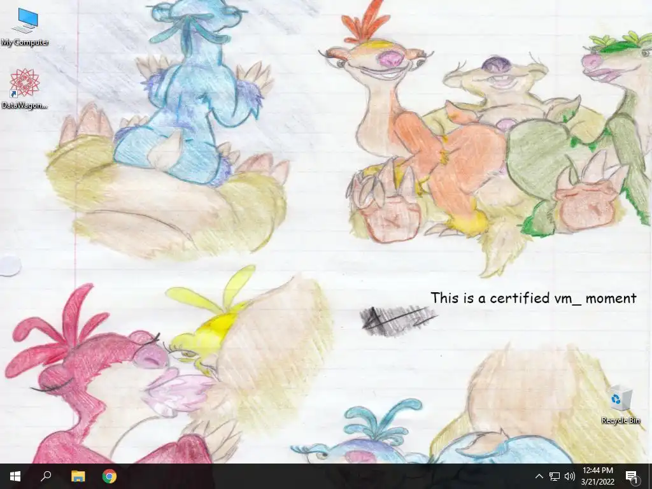Show hidden system tray icons
The width and height of the screenshot is (652, 489).
(x=539, y=476)
